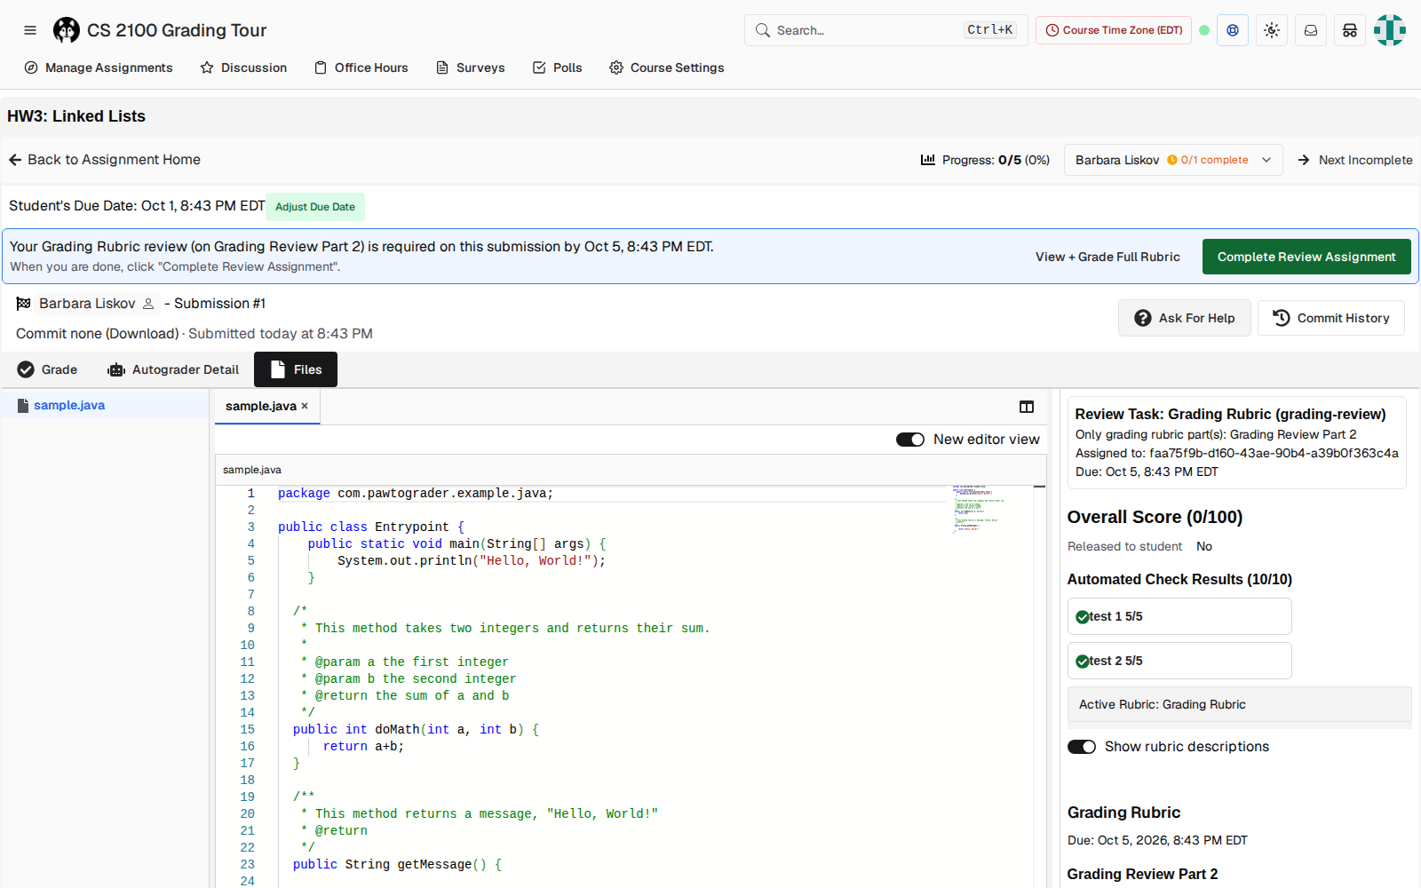Expand the Barbara Liskov student dropdown
The height and width of the screenshot is (888, 1421).
1173,160
